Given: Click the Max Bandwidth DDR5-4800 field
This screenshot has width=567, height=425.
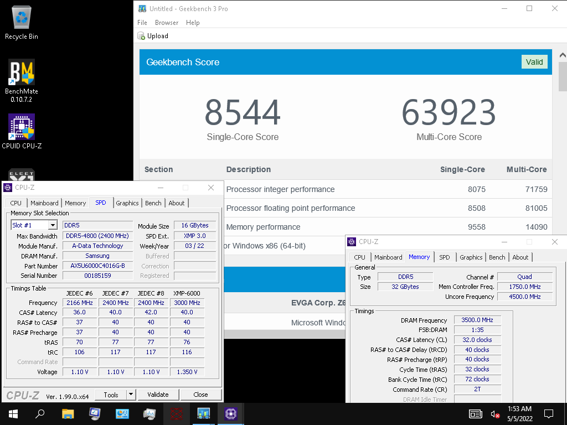Looking at the screenshot, I should (x=97, y=236).
